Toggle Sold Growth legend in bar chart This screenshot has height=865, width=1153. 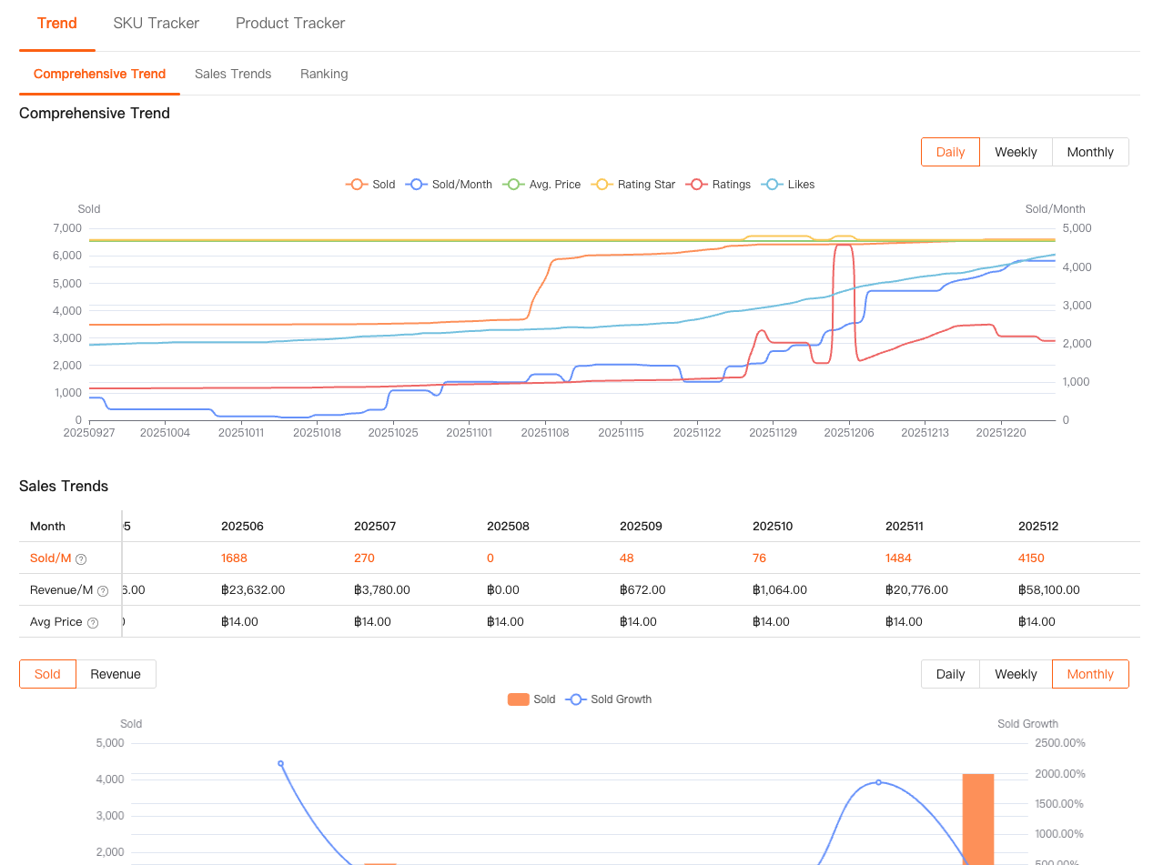[x=575, y=699]
